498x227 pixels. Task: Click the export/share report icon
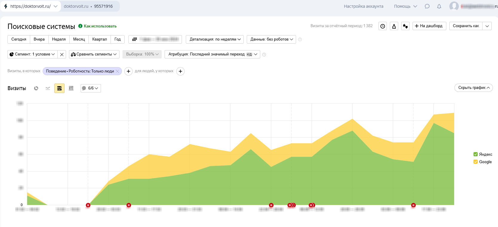(394, 26)
